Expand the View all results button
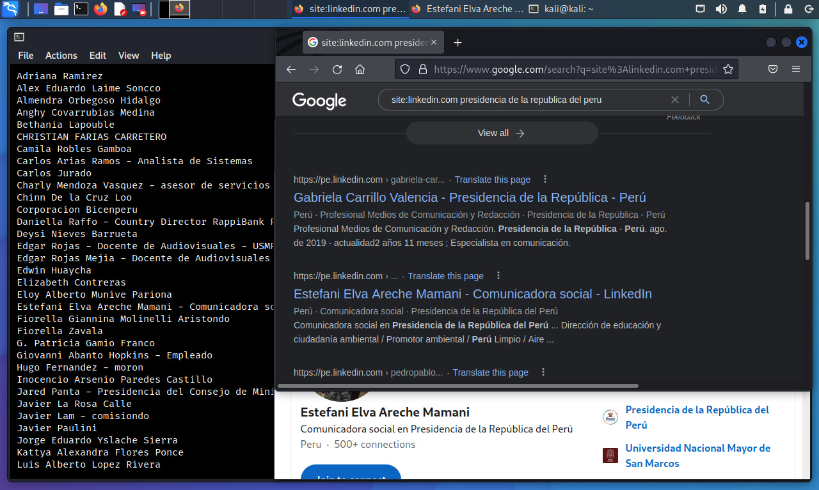 [502, 133]
